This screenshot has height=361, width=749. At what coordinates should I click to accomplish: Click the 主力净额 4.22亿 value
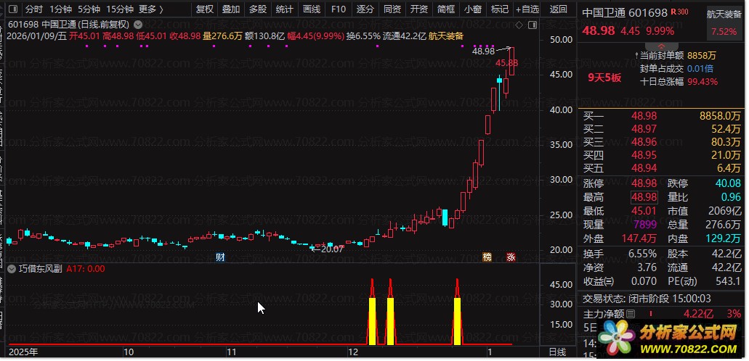pos(698,314)
